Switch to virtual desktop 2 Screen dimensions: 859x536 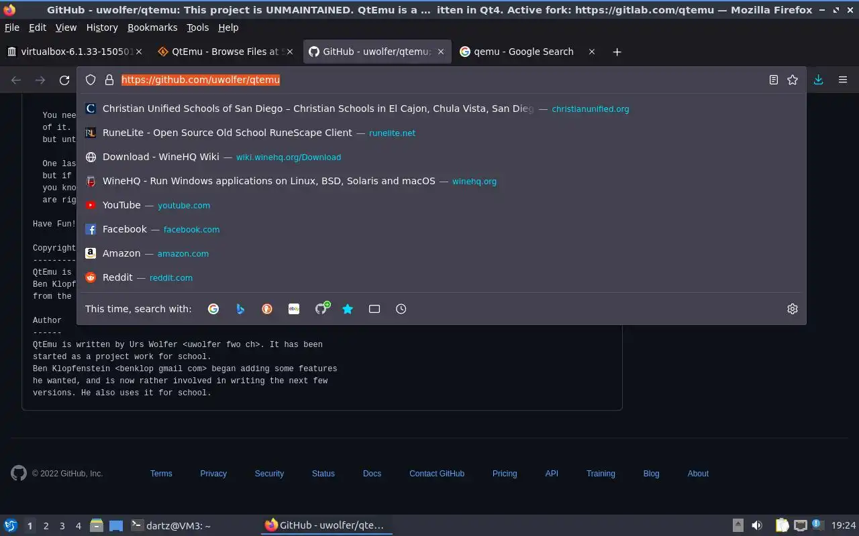(46, 526)
